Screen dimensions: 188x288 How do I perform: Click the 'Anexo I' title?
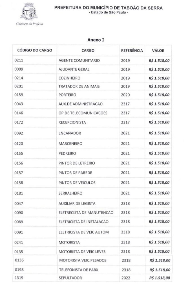point(96,40)
